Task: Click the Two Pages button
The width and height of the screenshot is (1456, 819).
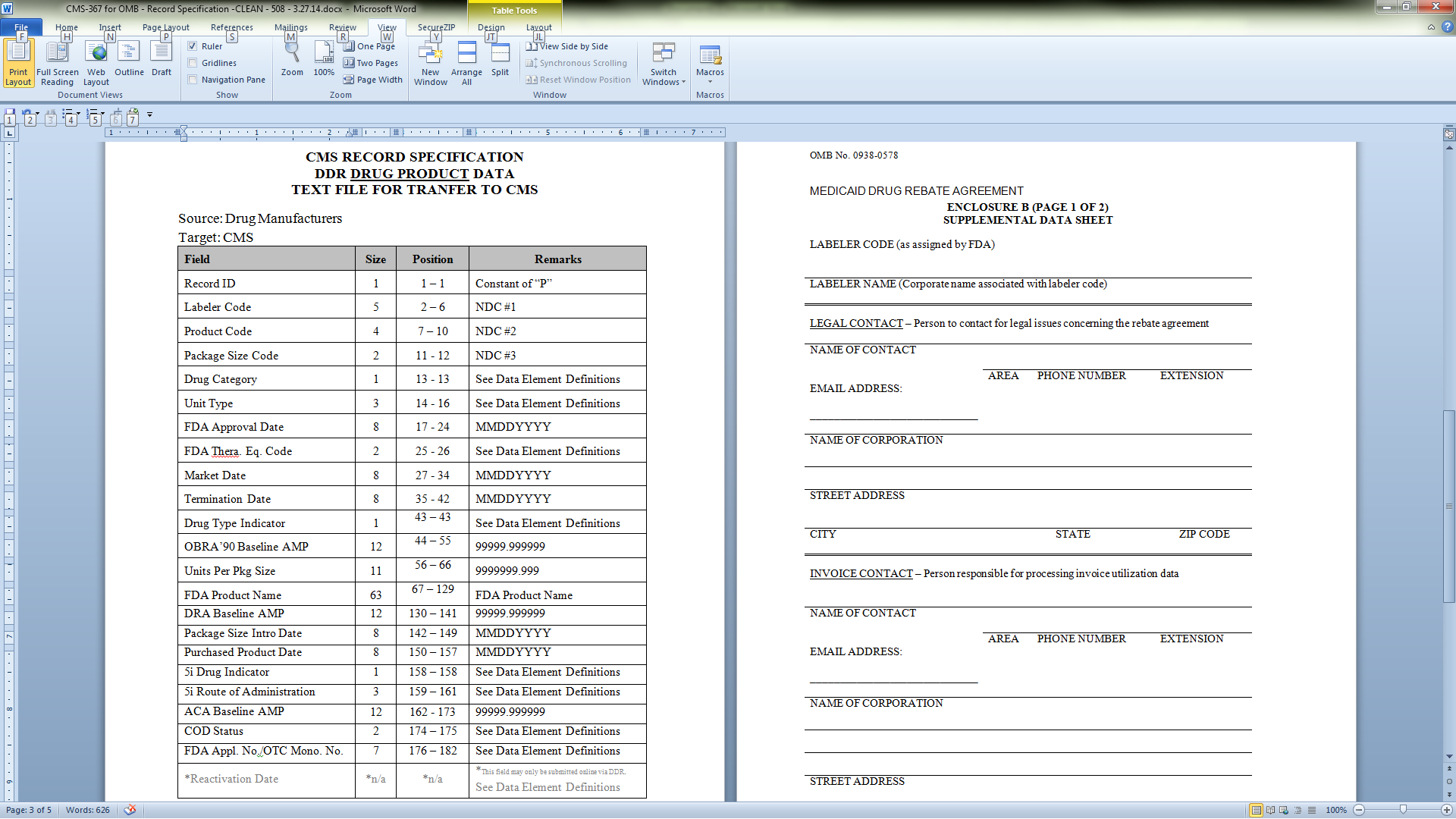Action: [x=370, y=63]
